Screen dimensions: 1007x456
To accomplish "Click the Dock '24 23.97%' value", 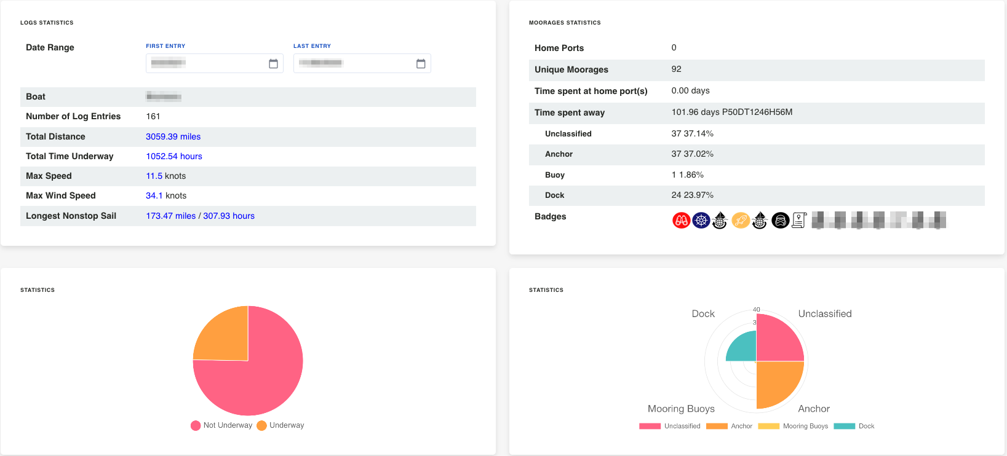I will click(x=693, y=195).
